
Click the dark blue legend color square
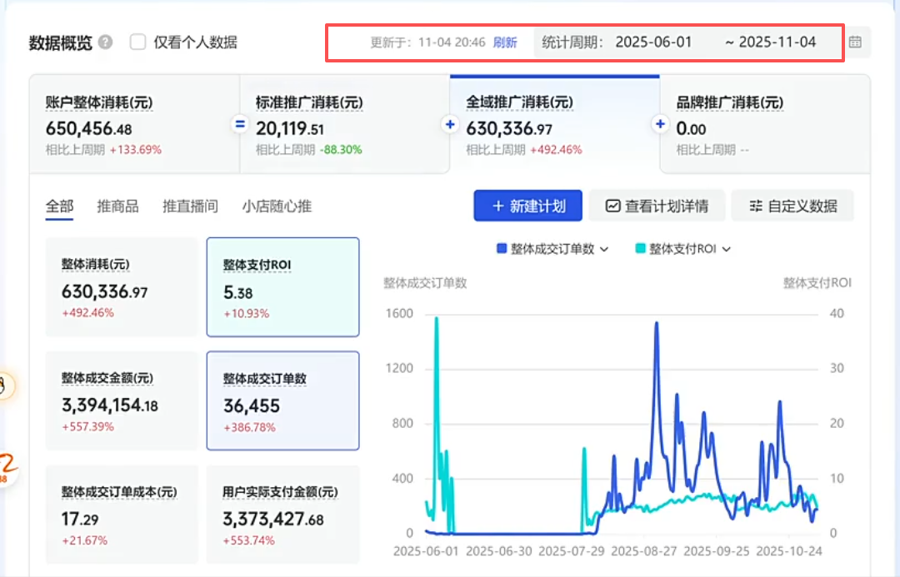tap(501, 249)
